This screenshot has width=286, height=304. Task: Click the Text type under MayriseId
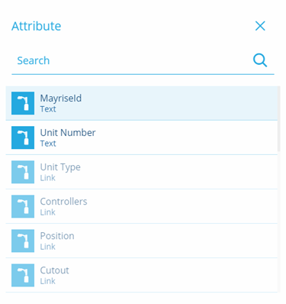48,109
